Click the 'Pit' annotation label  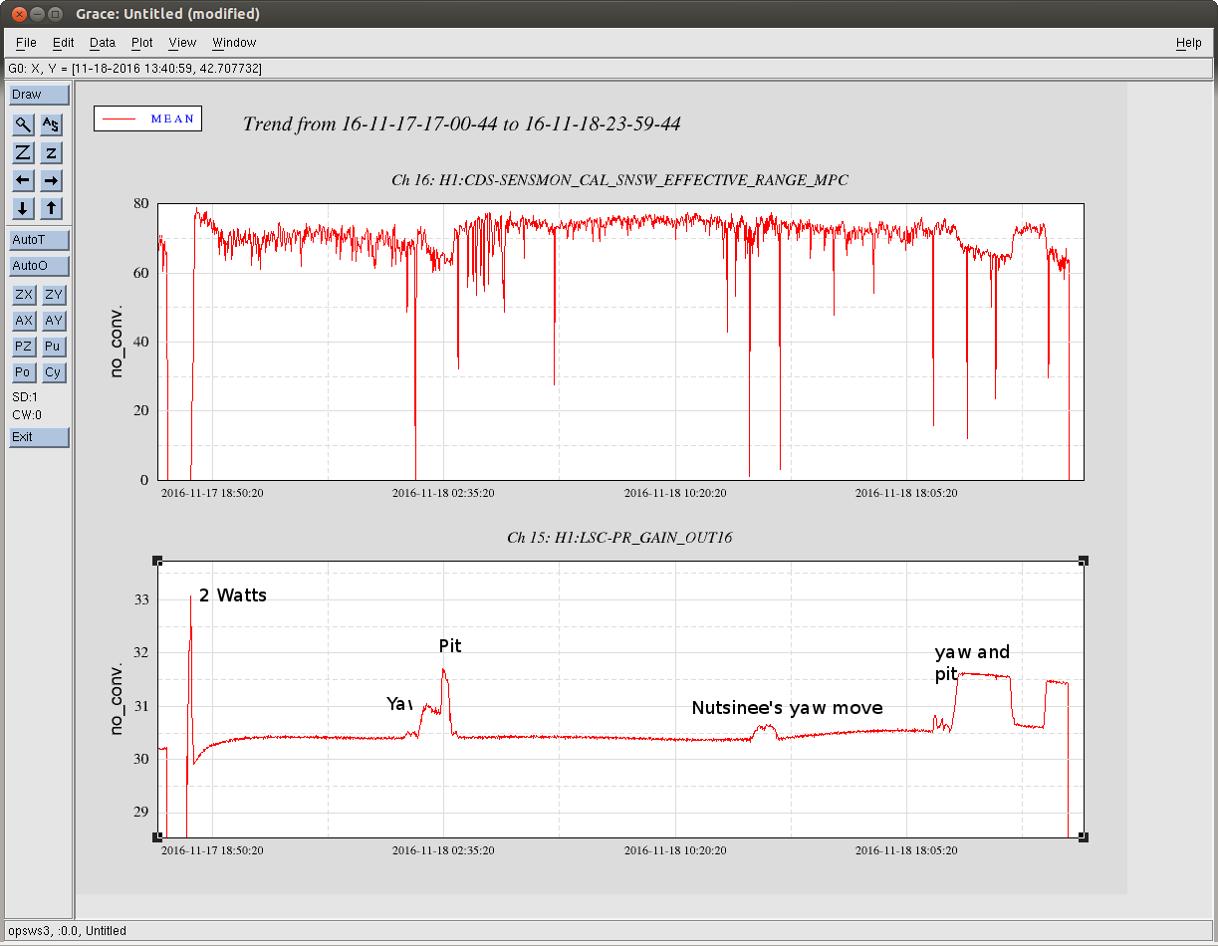pos(450,646)
